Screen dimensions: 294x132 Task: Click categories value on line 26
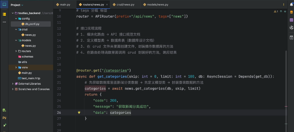point(120,113)
